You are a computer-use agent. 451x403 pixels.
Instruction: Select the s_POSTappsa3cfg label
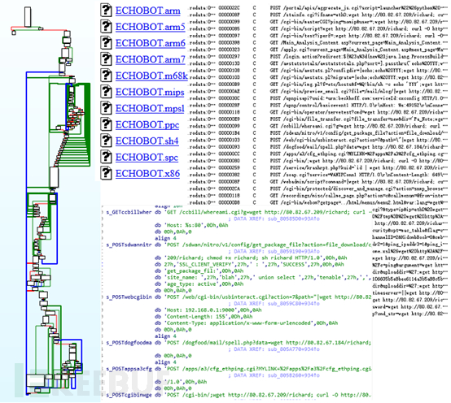point(129,369)
